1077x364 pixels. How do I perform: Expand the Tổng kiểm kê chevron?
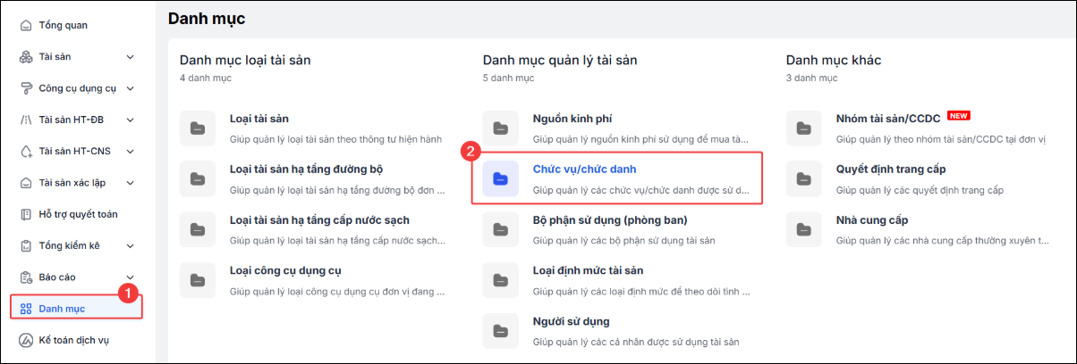click(131, 245)
